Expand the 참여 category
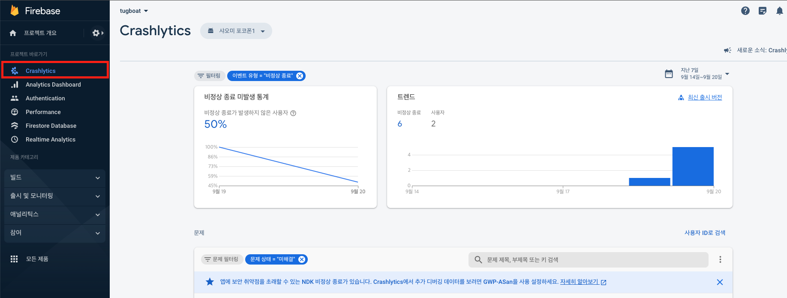787x298 pixels. click(x=55, y=233)
